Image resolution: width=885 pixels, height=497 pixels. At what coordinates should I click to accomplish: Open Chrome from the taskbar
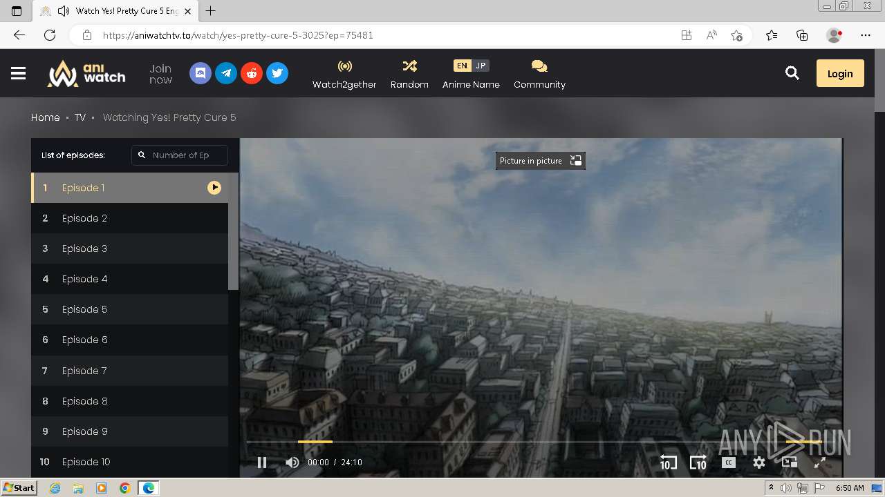pos(124,488)
